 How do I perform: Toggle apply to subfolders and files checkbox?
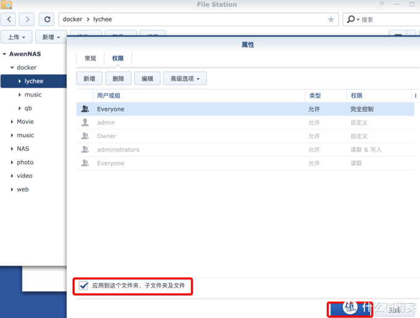[83, 286]
